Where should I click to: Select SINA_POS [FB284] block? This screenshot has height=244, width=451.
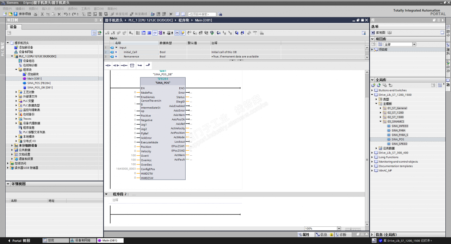(x=39, y=83)
